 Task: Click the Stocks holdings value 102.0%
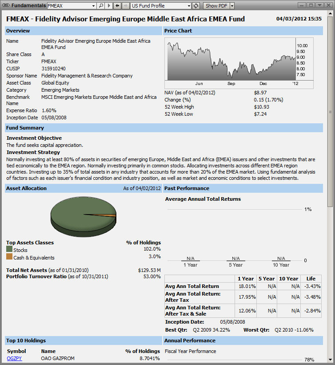tap(152, 249)
